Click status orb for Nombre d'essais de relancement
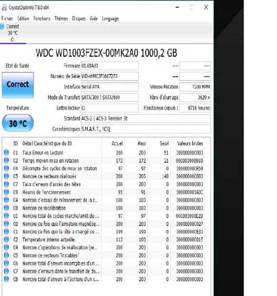The height and width of the screenshot is (296, 277). pos(6,200)
